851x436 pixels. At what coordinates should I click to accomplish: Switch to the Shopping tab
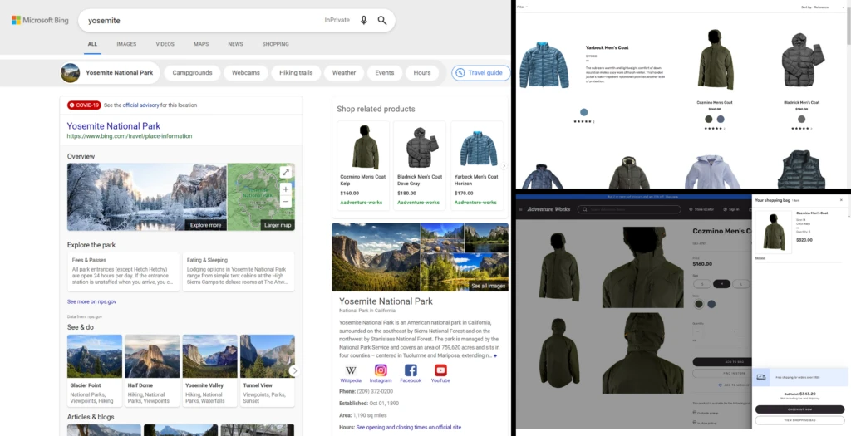click(275, 44)
